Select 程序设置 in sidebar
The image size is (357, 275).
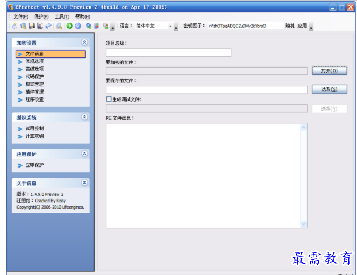35,99
